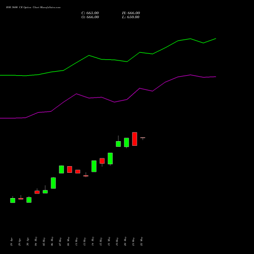Select the 06 May date label
Image resolution: width=254 pixels, height=254 pixels.
[52, 241]
